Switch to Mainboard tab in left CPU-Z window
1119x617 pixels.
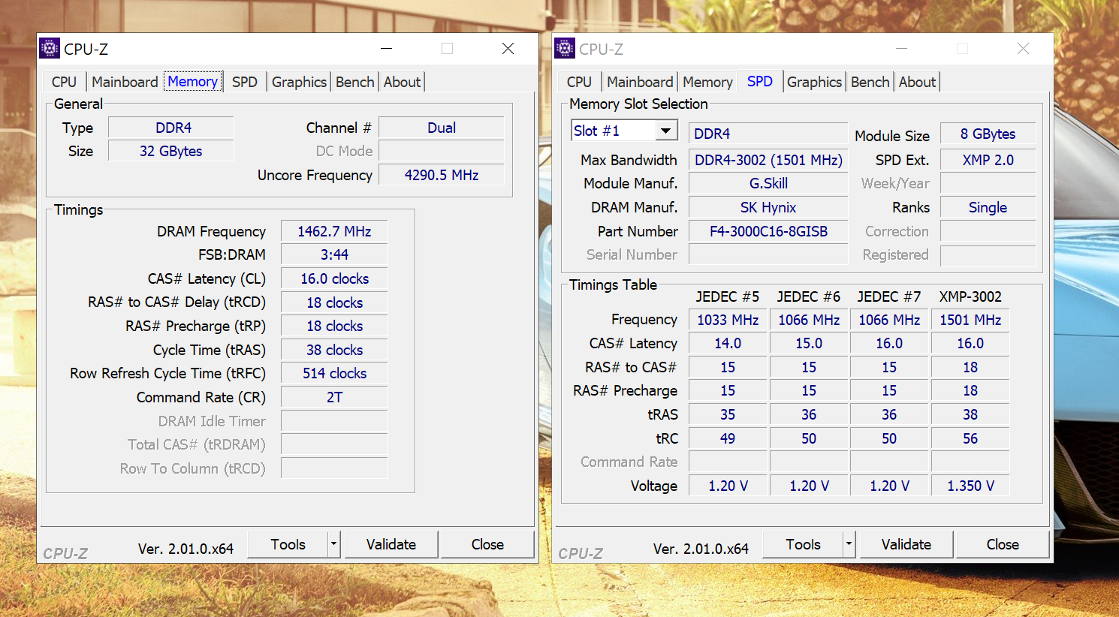click(x=125, y=82)
